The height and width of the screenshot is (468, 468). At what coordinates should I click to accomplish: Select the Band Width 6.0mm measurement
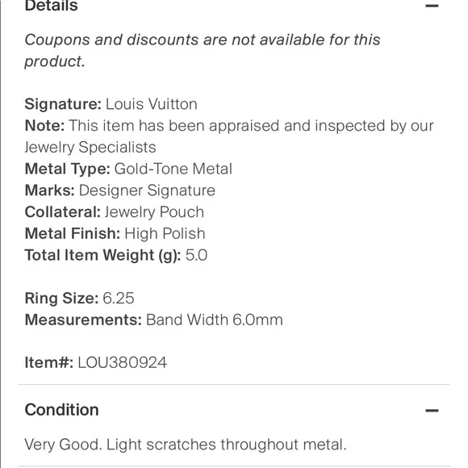coord(215,320)
